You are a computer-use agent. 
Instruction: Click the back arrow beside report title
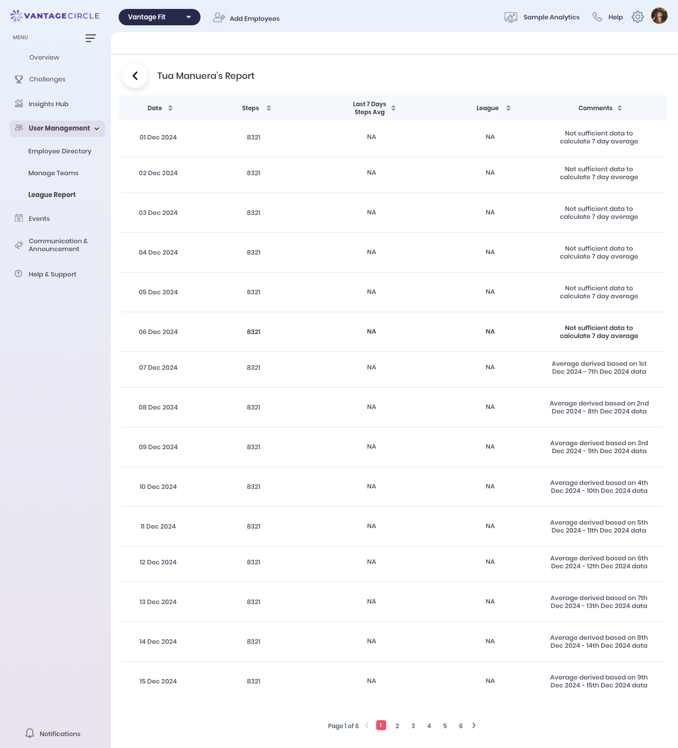[135, 76]
